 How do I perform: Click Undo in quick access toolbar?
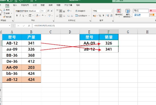[x=20, y=1]
